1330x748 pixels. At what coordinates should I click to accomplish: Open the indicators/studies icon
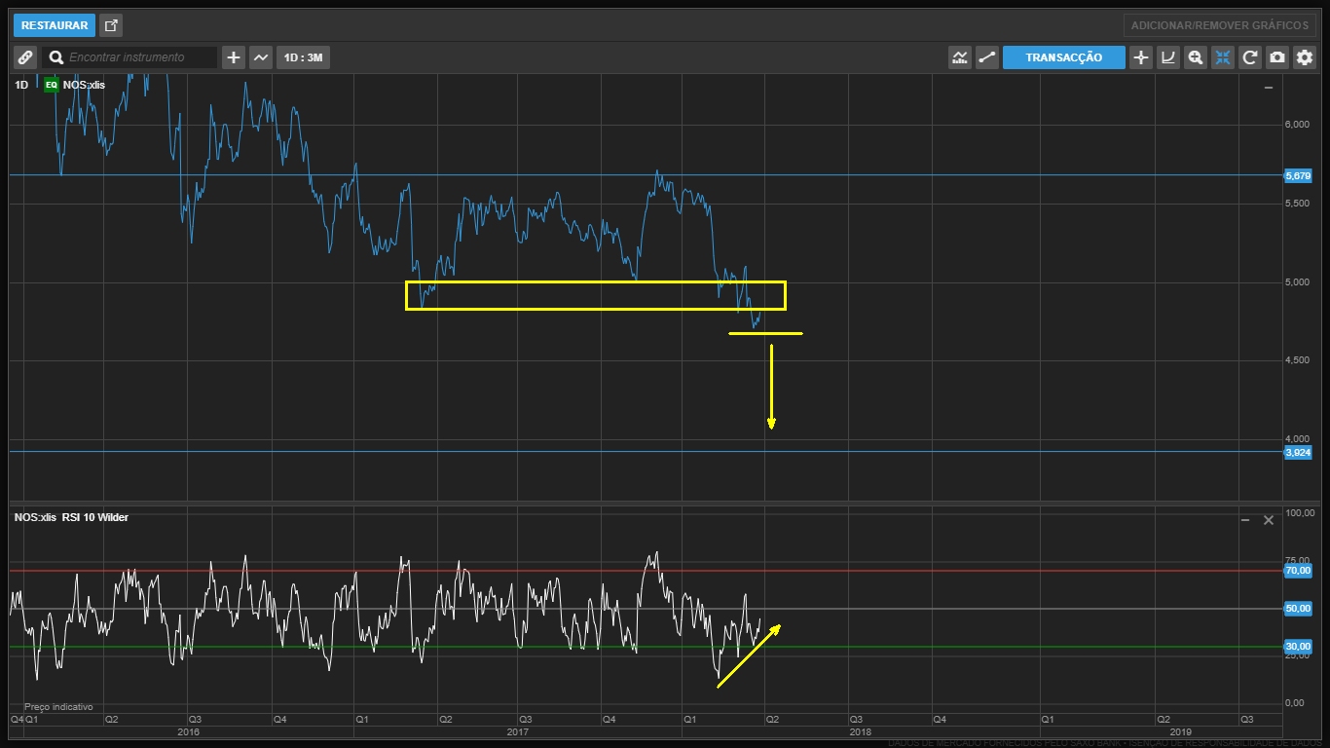click(x=960, y=57)
